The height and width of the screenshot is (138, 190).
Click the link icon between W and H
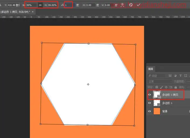(40, 5)
